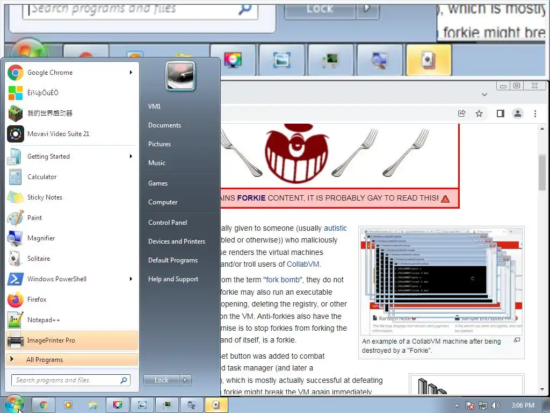Click the colorful monitor taskbar icon

[118, 405]
